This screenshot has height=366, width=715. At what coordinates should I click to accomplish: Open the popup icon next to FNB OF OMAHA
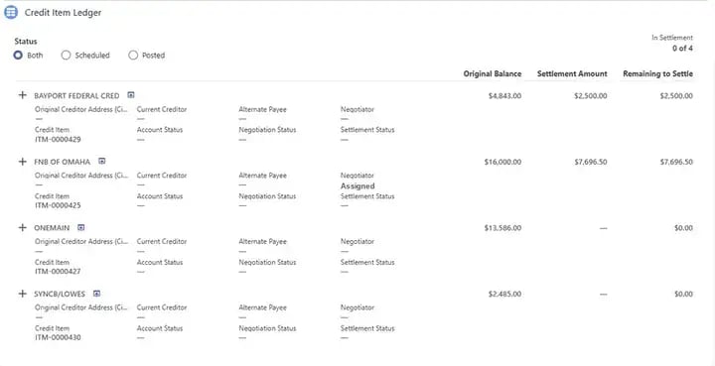[x=102, y=161]
